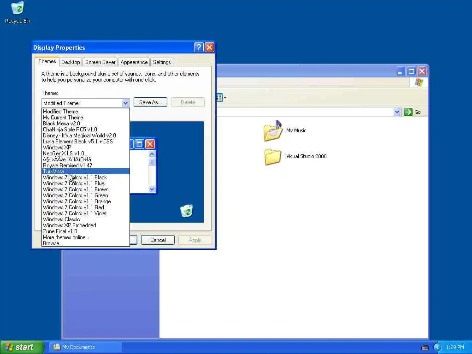Select Luna Element Black v5.1 + CSS
This screenshot has height=354, width=472.
point(85,142)
